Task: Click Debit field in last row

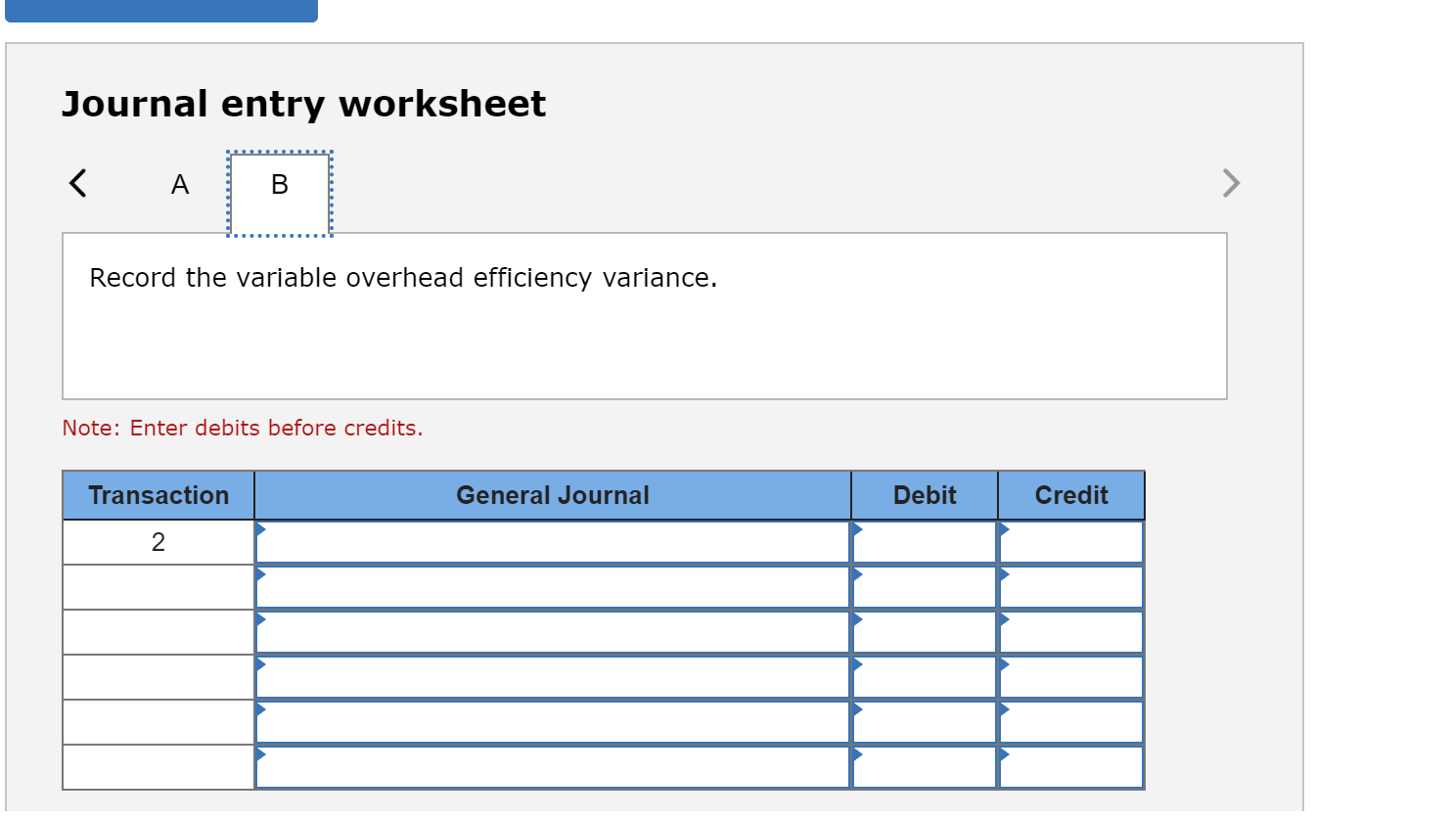Action: click(x=925, y=767)
